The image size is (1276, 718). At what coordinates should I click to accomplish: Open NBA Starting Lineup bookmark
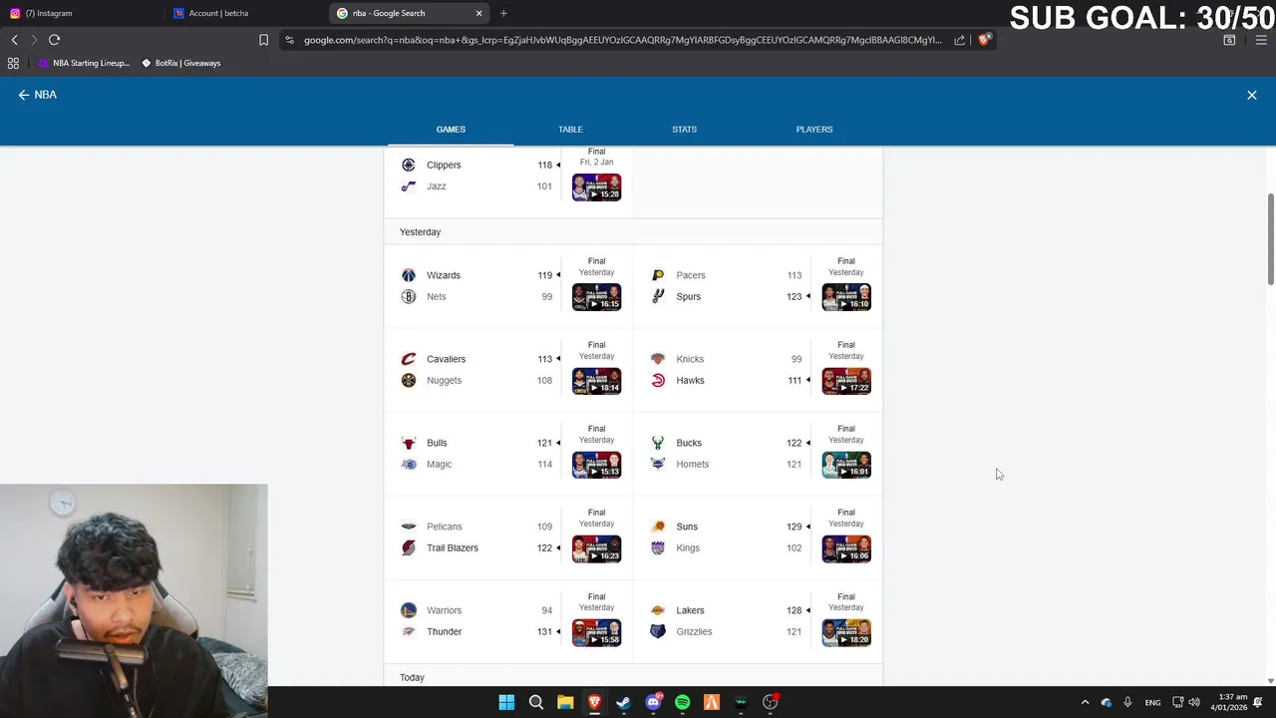[84, 63]
